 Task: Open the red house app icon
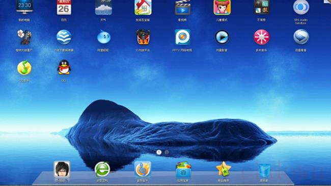click(143, 8)
